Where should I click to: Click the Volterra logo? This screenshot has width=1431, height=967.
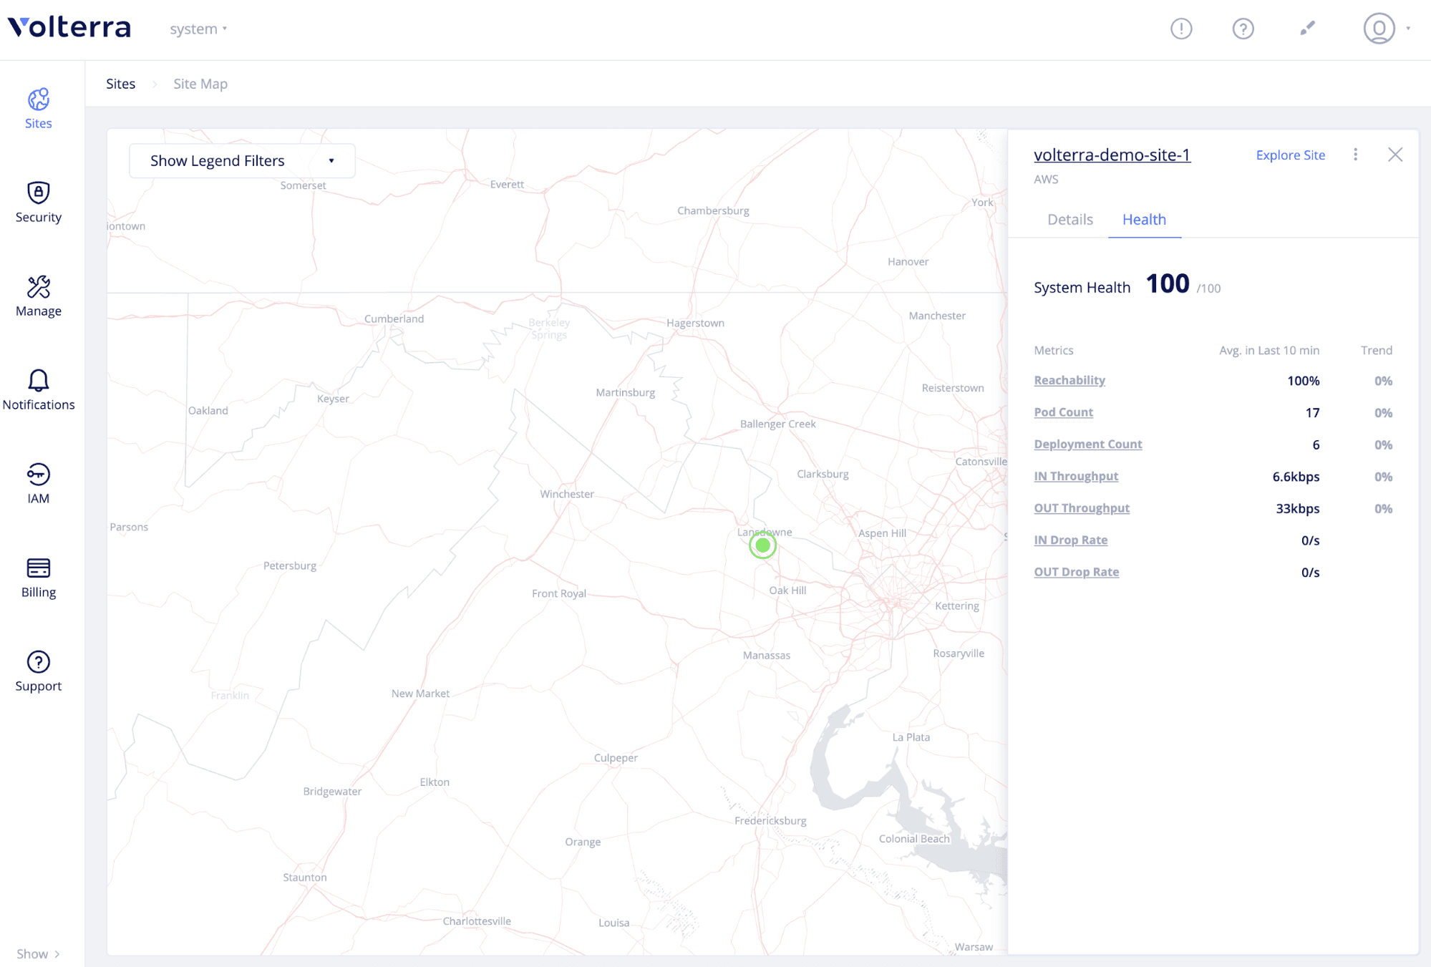click(69, 28)
